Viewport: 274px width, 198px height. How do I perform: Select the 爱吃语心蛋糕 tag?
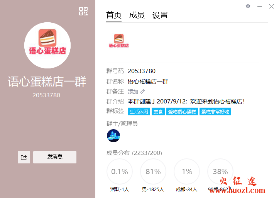182,111
